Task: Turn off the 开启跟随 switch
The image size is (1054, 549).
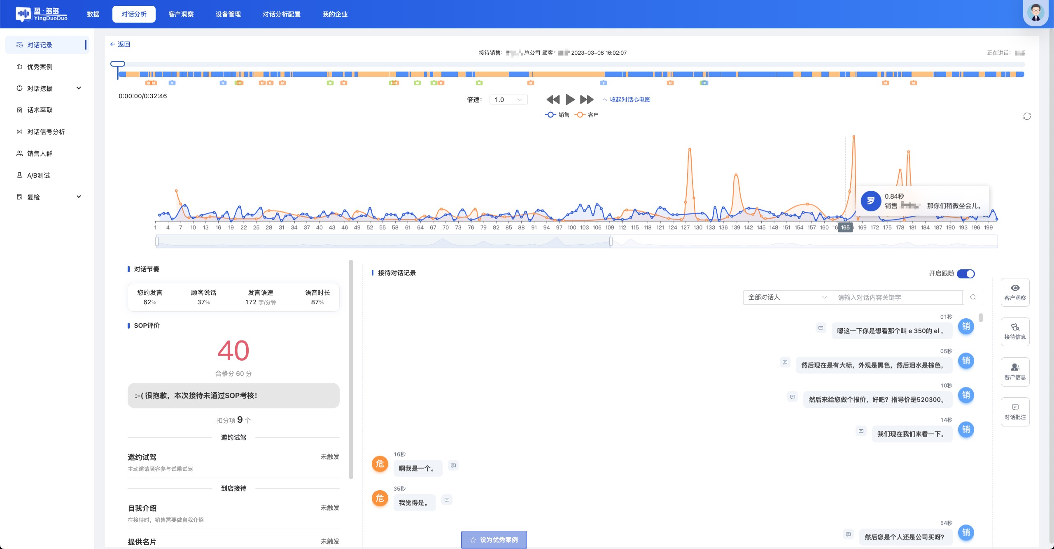Action: (965, 274)
